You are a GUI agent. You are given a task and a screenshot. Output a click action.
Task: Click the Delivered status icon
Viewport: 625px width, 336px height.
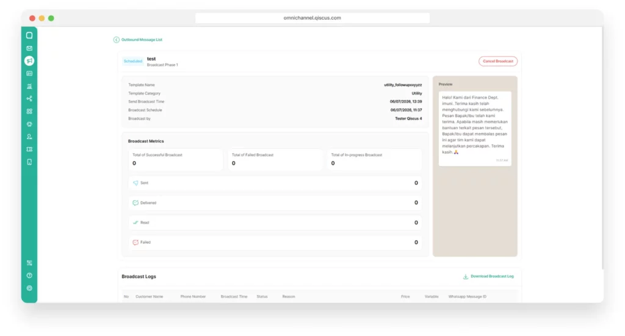pos(135,203)
